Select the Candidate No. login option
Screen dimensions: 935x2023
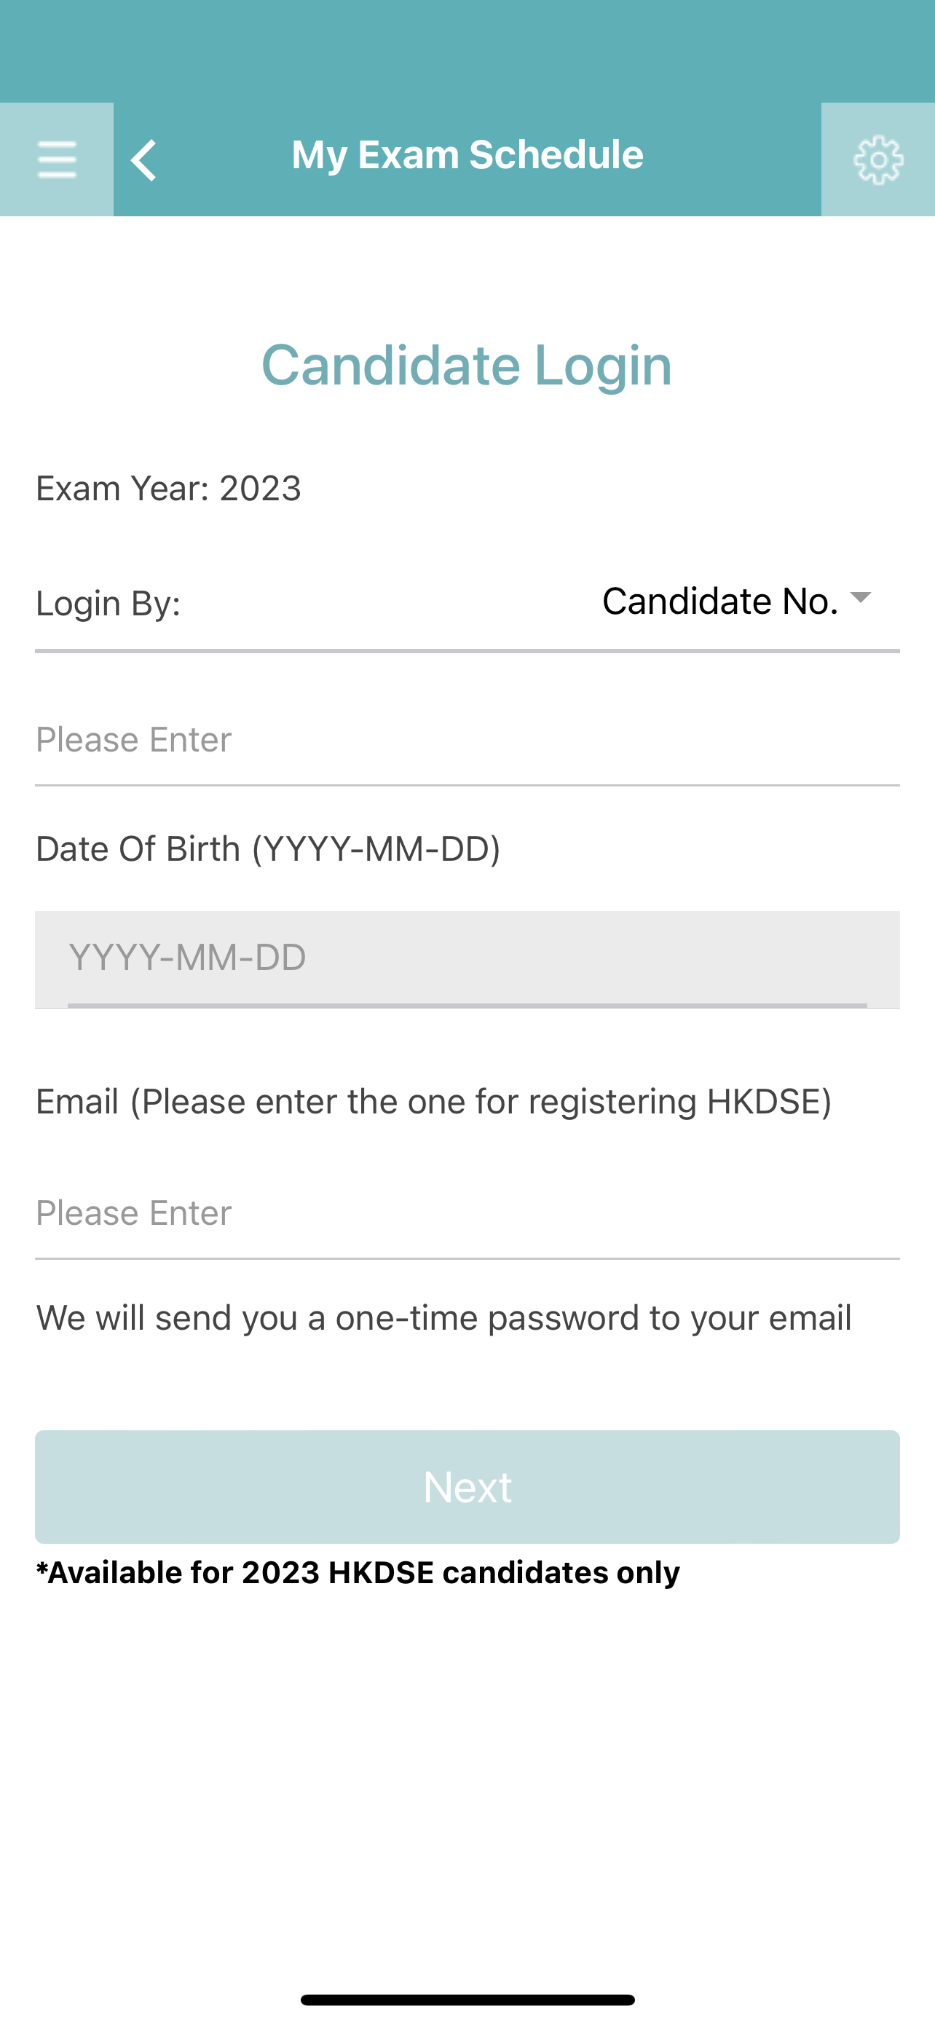click(x=719, y=602)
